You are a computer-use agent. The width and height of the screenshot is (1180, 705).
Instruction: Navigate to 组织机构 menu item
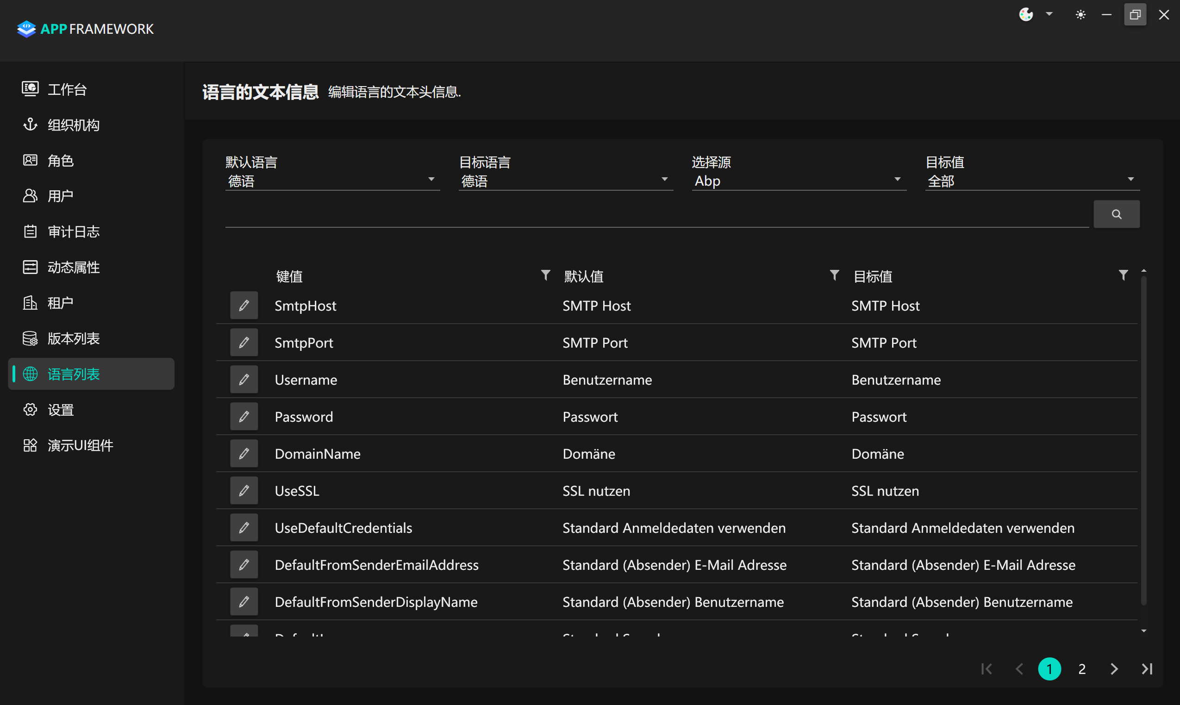tap(74, 125)
